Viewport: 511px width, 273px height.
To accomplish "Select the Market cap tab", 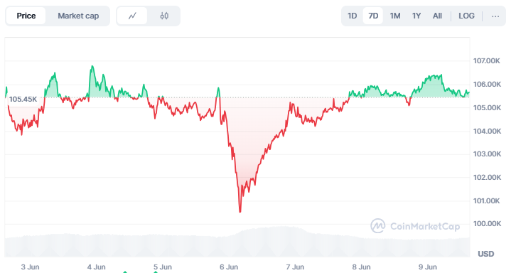I will point(78,16).
